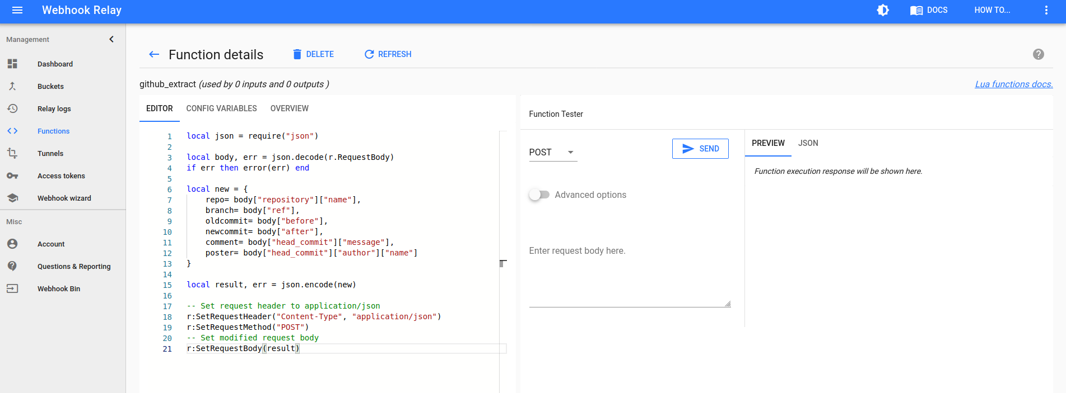Viewport: 1066px width, 393px height.
Task: Select the PREVIEW response tab
Action: 768,143
